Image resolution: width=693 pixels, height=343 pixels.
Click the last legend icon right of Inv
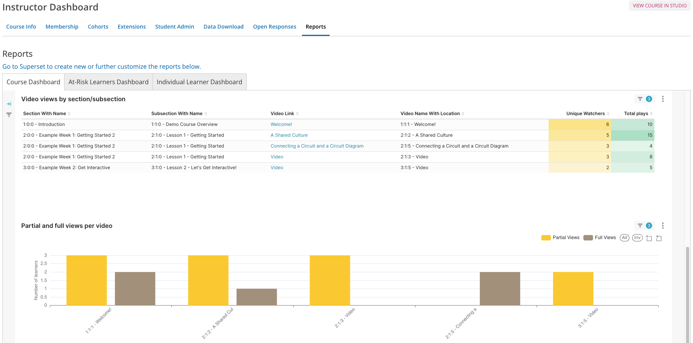click(x=659, y=238)
